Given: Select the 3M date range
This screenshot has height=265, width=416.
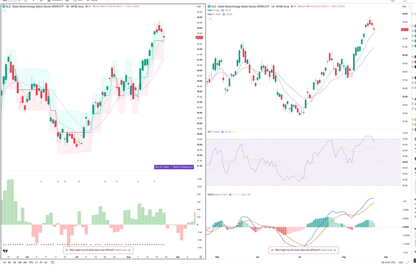Looking at the screenshot, I should click(20, 263).
